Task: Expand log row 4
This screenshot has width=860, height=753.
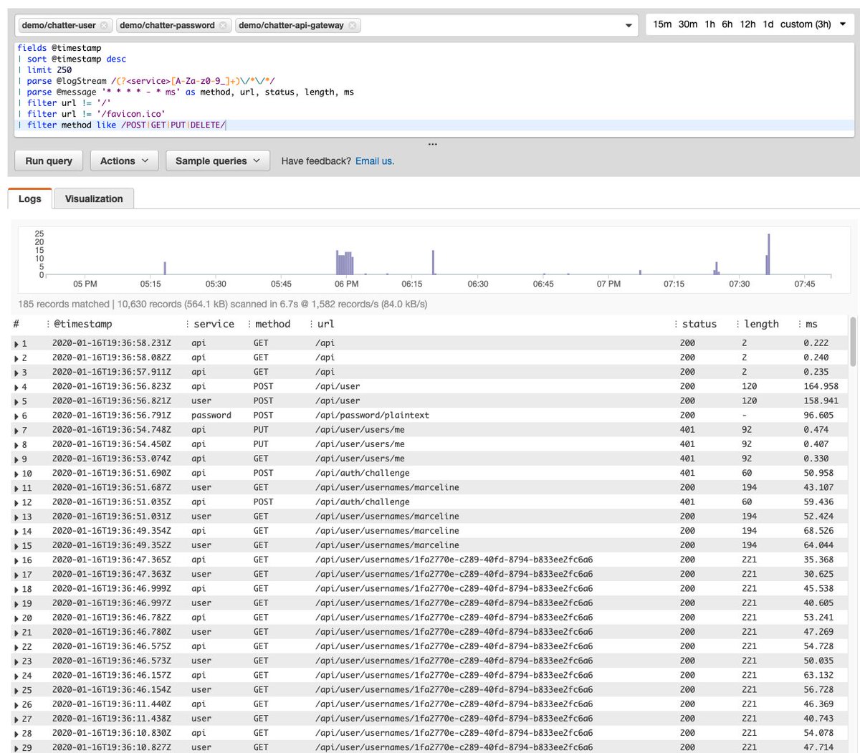Action: pyautogui.click(x=16, y=387)
